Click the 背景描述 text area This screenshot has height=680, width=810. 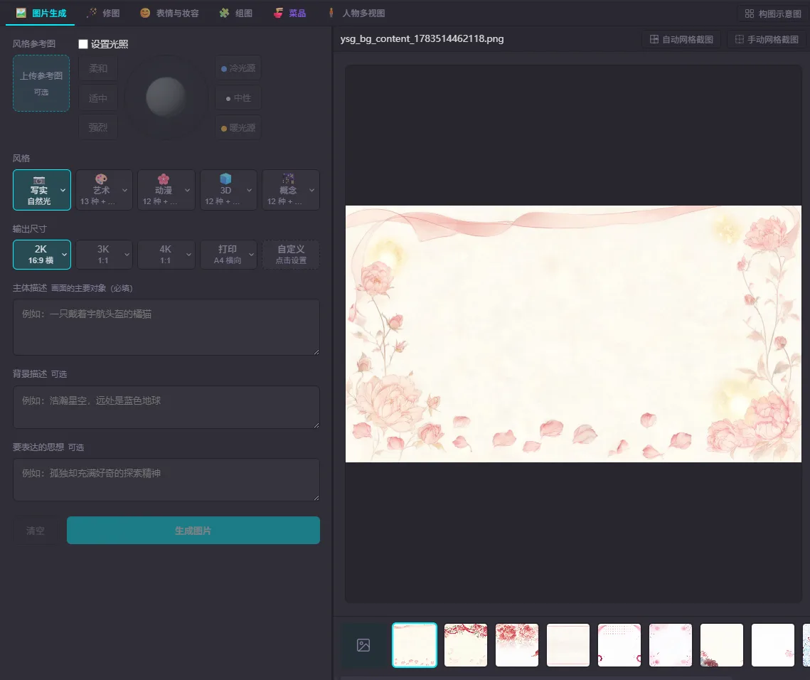pos(166,407)
